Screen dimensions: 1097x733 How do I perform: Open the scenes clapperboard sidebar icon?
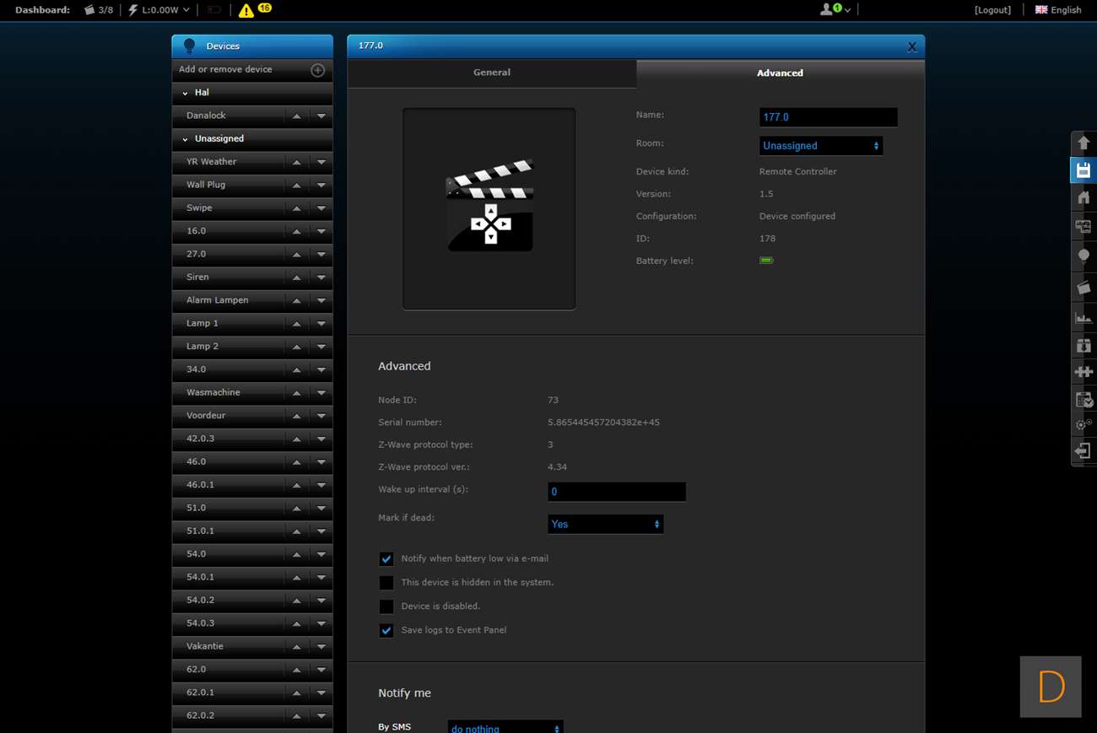(x=1083, y=288)
